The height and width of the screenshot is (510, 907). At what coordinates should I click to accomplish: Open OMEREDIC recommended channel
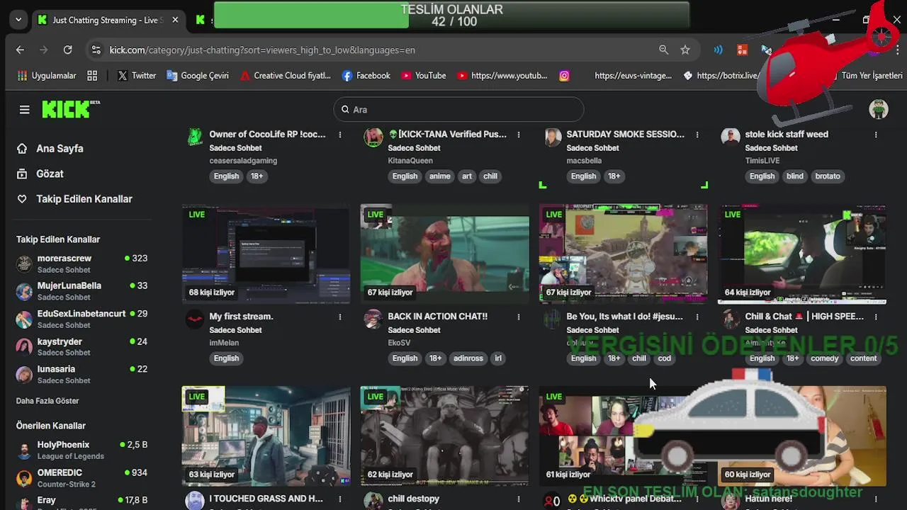[x=81, y=478]
